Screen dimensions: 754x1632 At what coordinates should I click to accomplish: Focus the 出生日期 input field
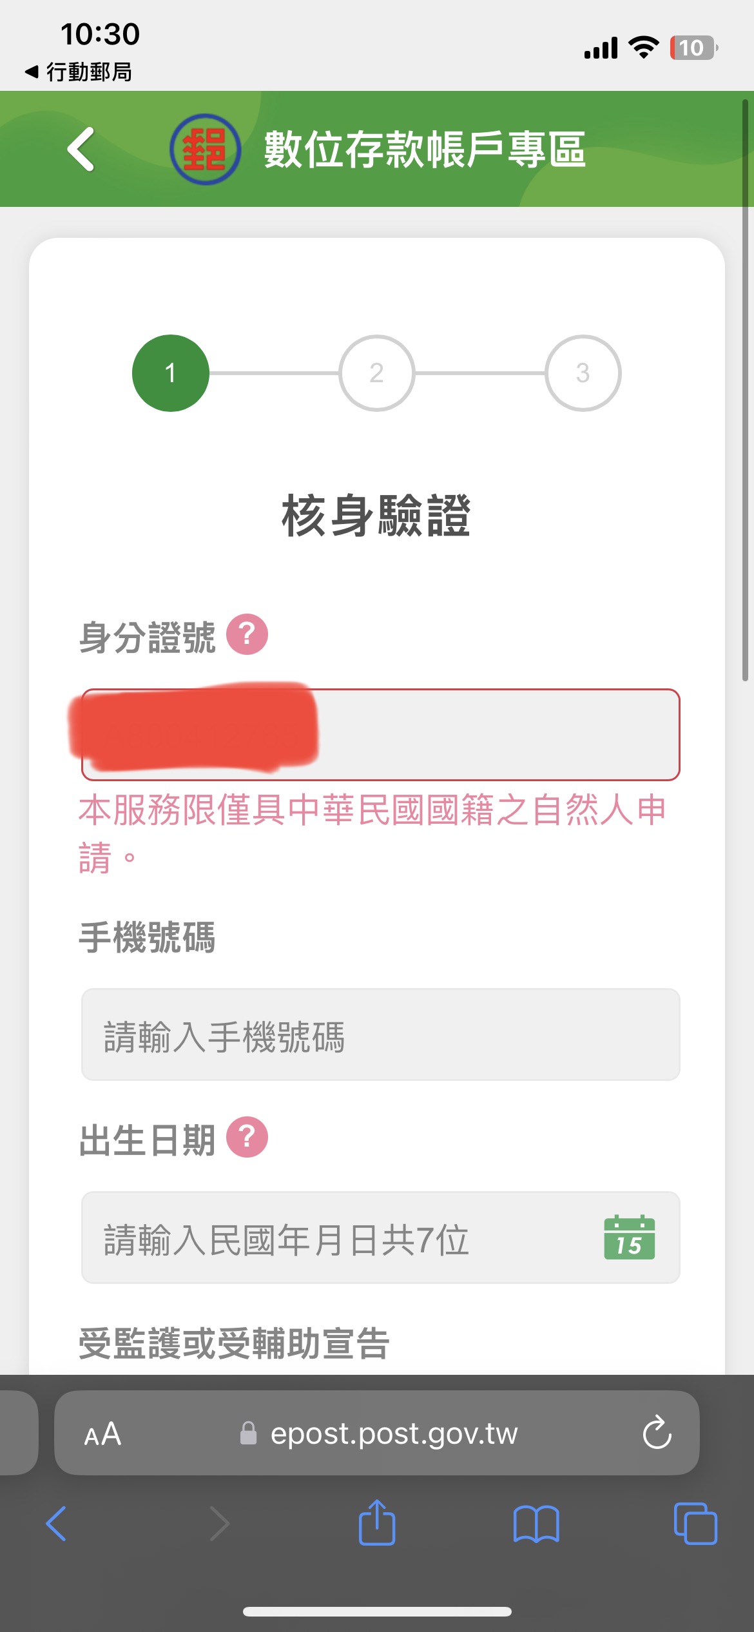pyautogui.click(x=342, y=1238)
